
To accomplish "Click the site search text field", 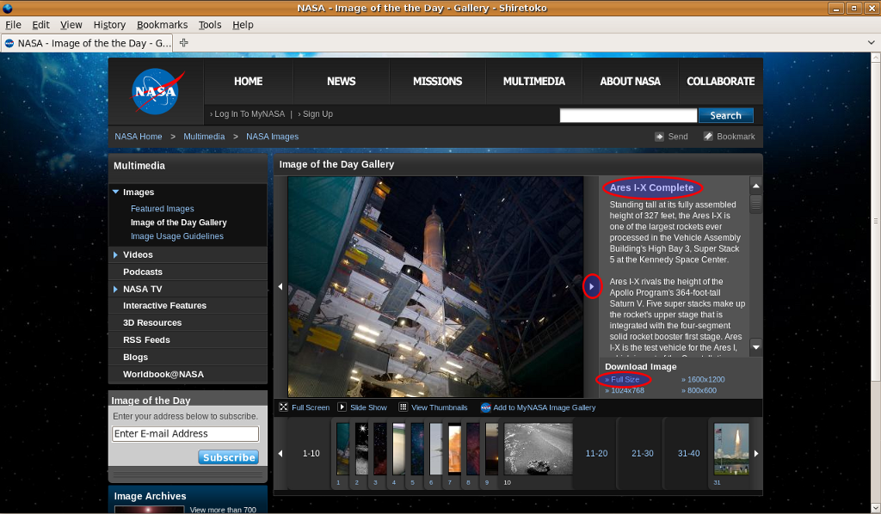I will click(628, 115).
